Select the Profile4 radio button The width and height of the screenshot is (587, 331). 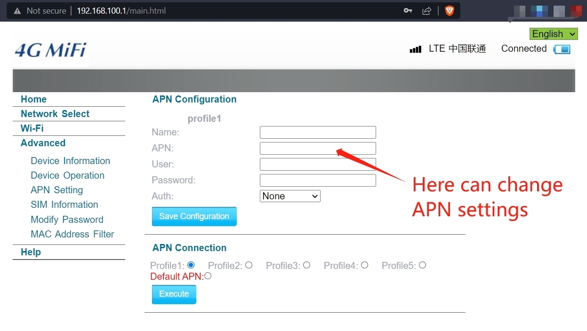pos(364,265)
